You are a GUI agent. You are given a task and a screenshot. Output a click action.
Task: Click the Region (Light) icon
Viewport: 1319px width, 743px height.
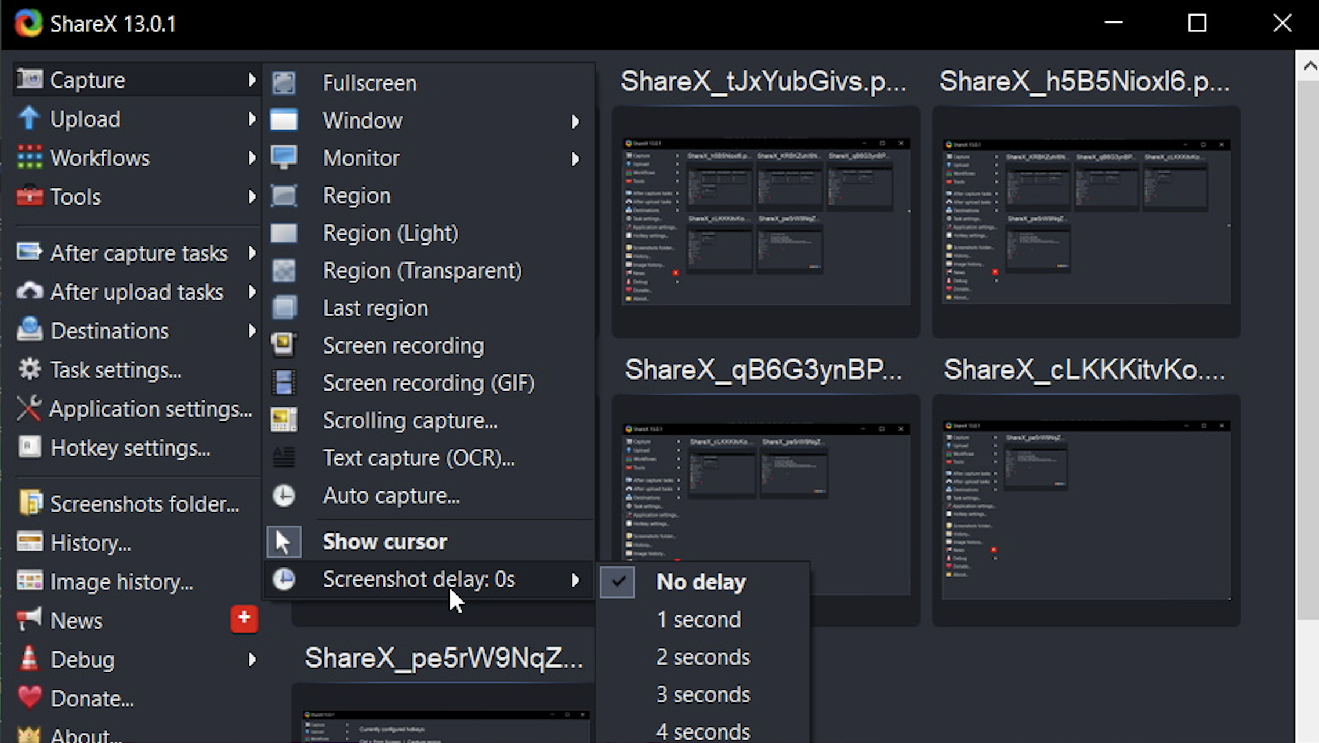(x=284, y=233)
